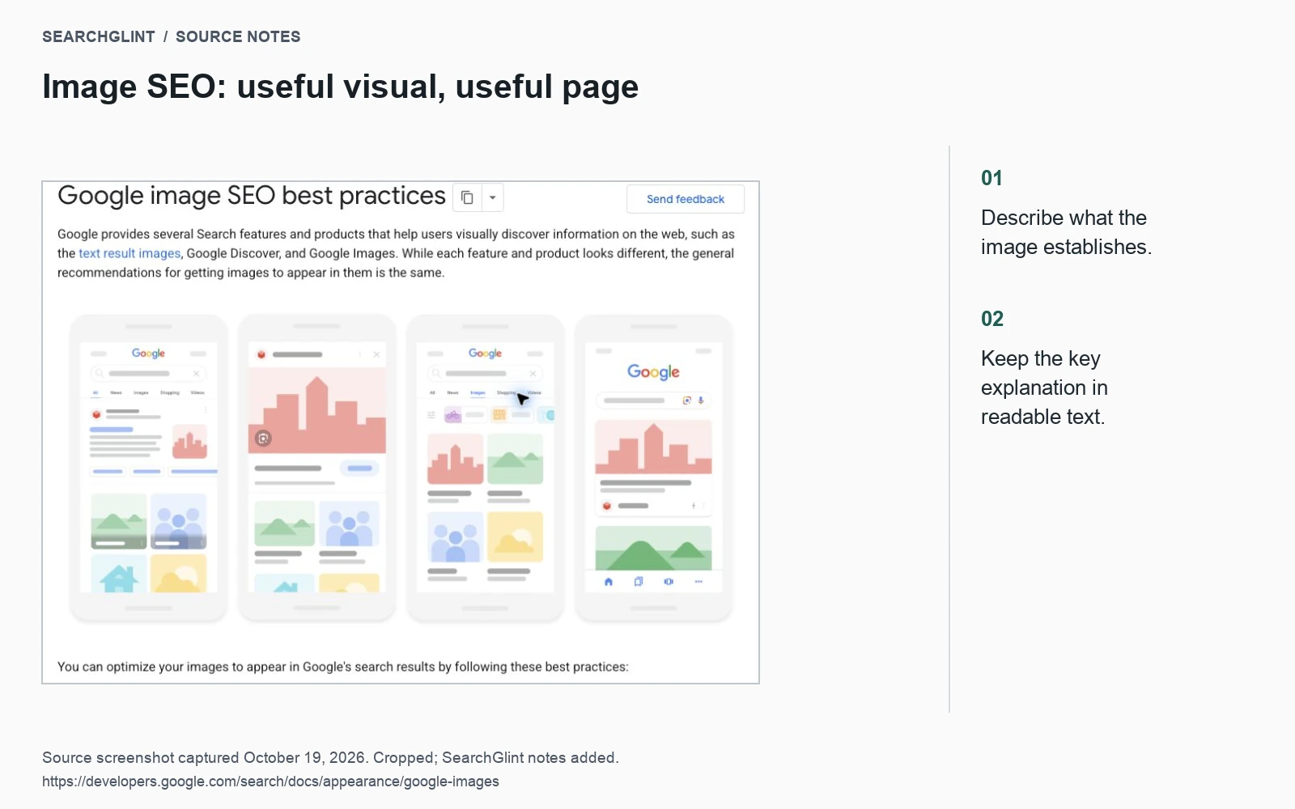
Task: Click 'Keep the key explanation in readable text.' note
Action: [x=1044, y=388]
